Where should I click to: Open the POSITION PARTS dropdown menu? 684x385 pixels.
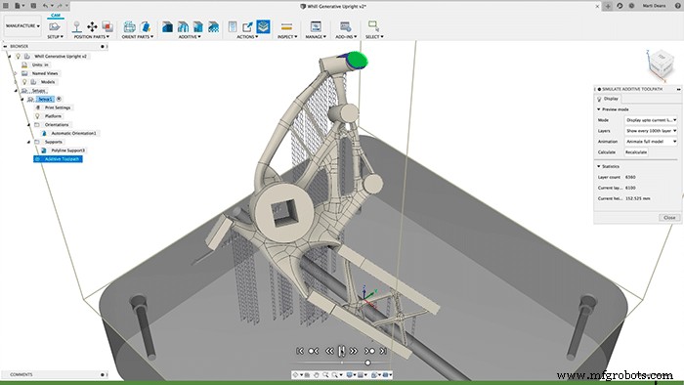92,36
